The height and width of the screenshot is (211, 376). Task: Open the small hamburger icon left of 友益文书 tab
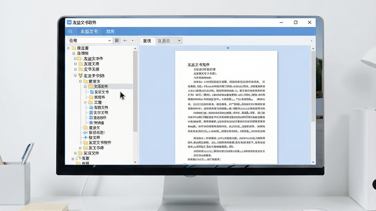pyautogui.click(x=70, y=32)
